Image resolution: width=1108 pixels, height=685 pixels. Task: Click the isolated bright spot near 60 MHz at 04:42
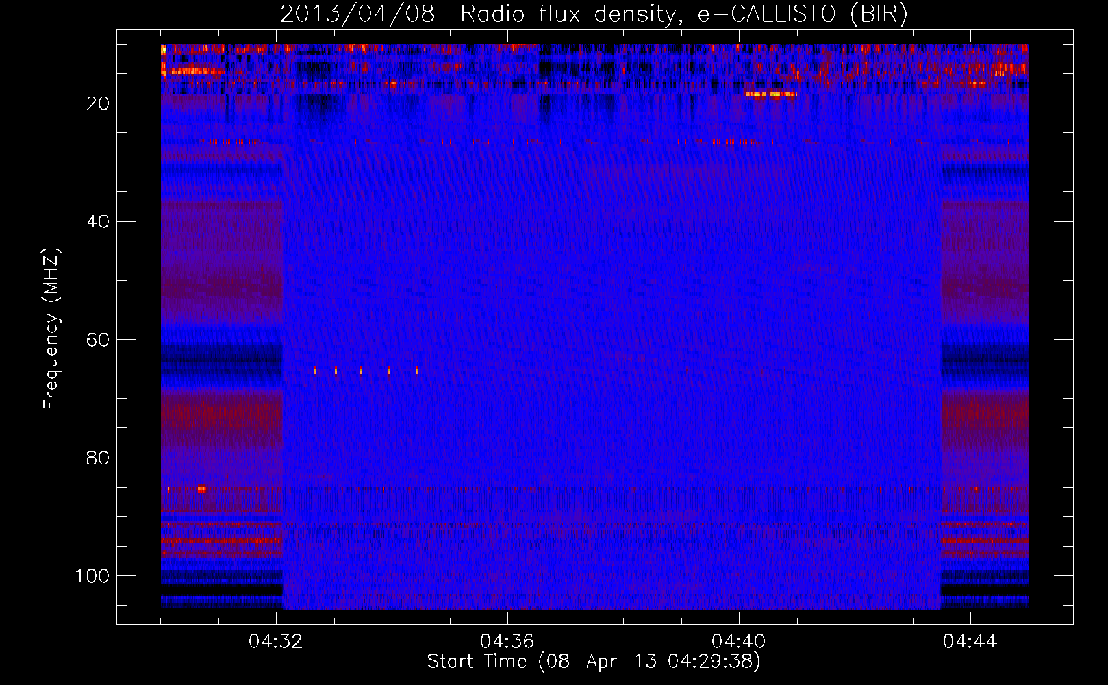coord(844,341)
